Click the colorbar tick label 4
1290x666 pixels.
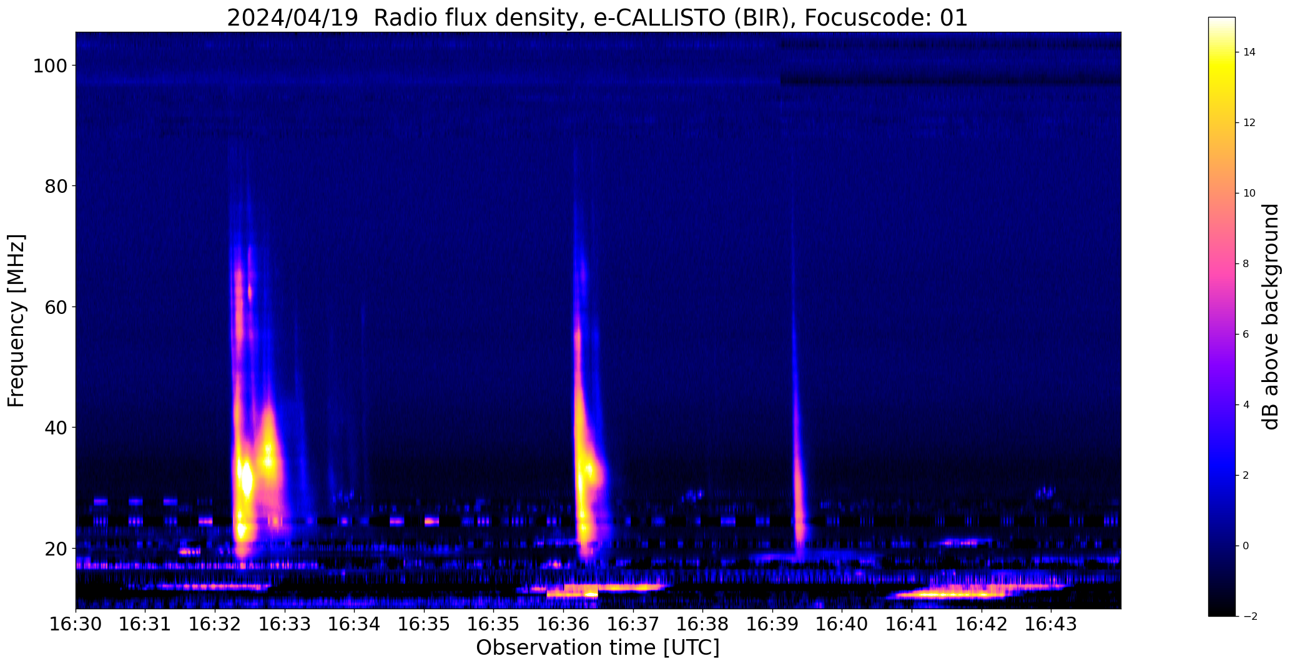pyautogui.click(x=1246, y=405)
